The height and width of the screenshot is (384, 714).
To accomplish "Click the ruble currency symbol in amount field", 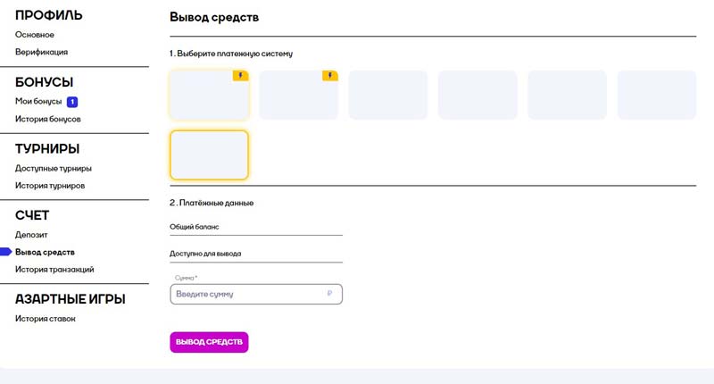I will coord(330,294).
